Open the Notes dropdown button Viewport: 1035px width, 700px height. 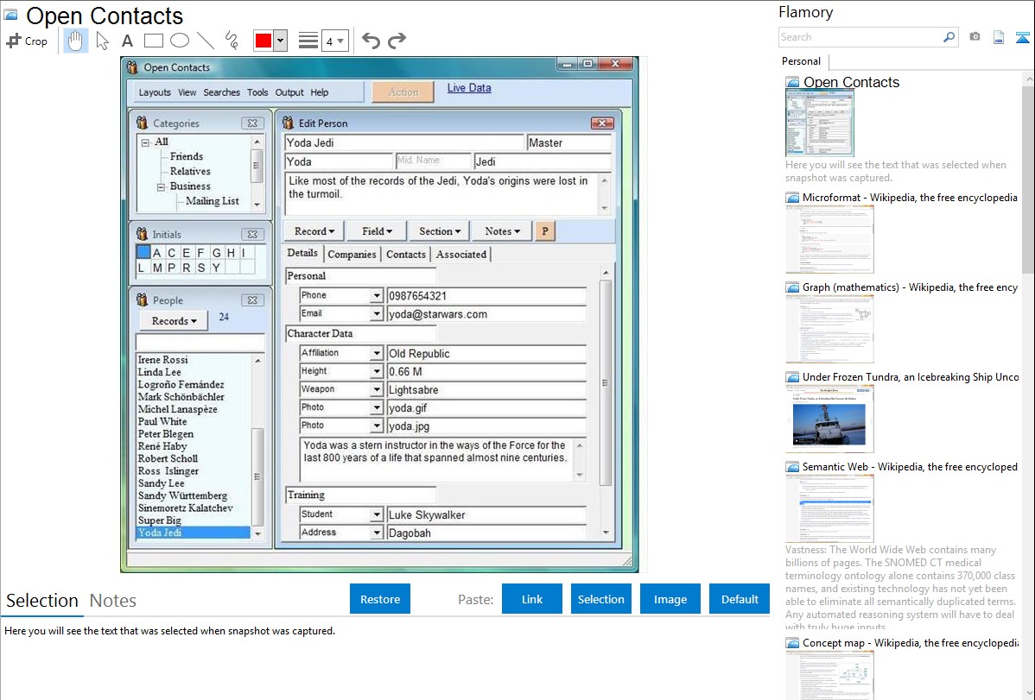coord(502,231)
